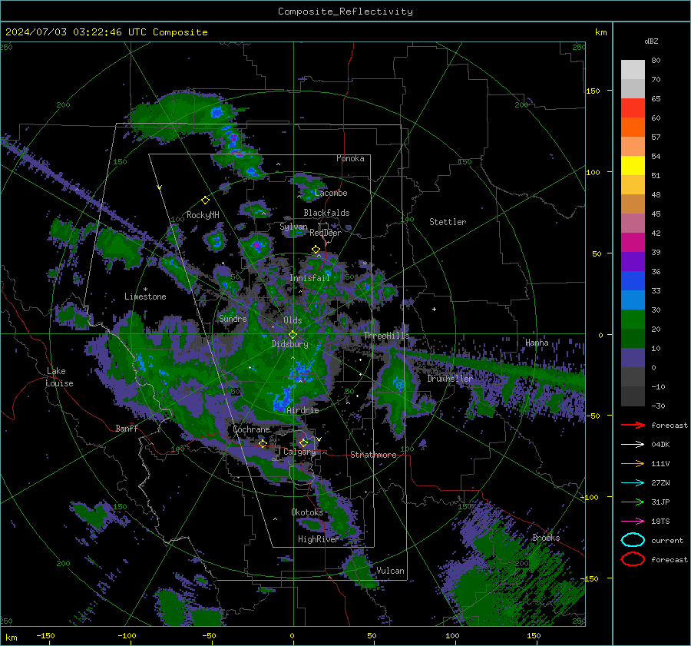Viewport: 691px width, 646px height.
Task: Click the Okotoks label
Action: click(x=307, y=512)
